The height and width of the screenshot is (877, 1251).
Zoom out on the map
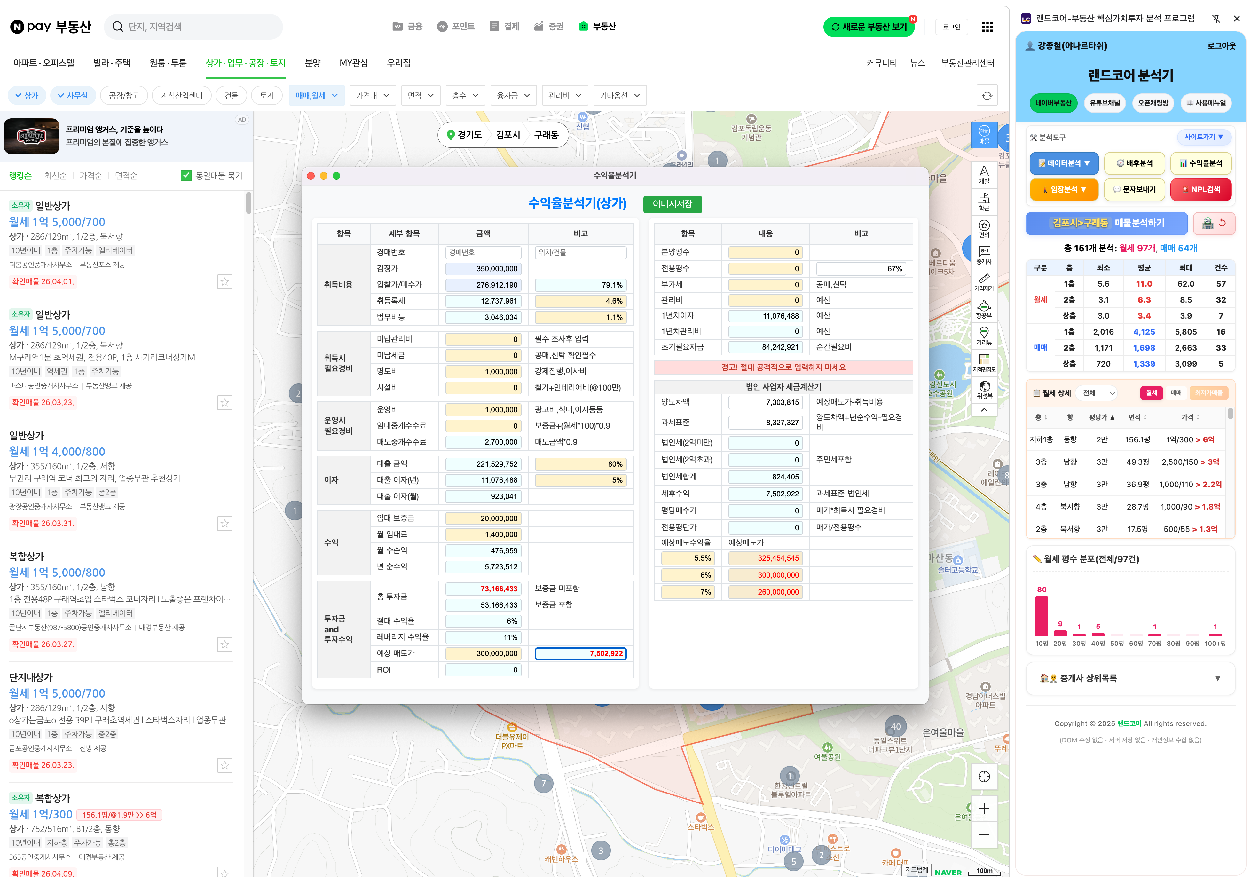[984, 834]
